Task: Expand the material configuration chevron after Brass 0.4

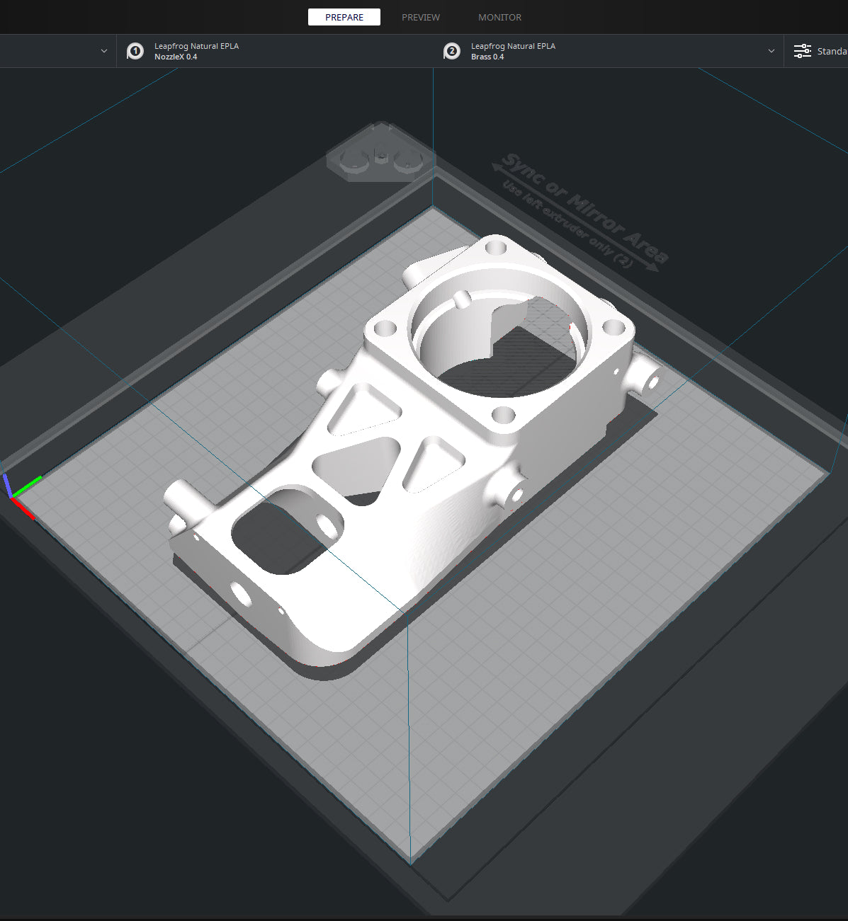Action: pyautogui.click(x=771, y=51)
